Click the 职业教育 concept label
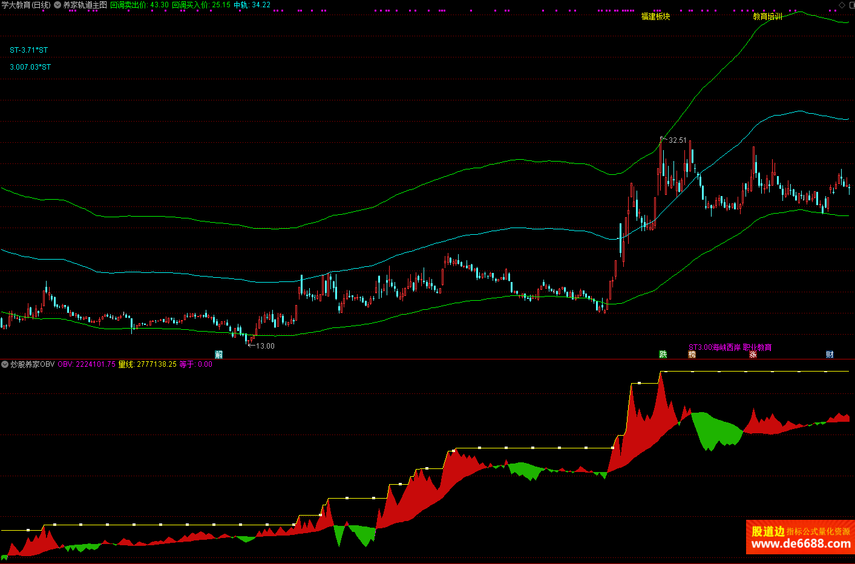855x564 pixels. [x=758, y=347]
